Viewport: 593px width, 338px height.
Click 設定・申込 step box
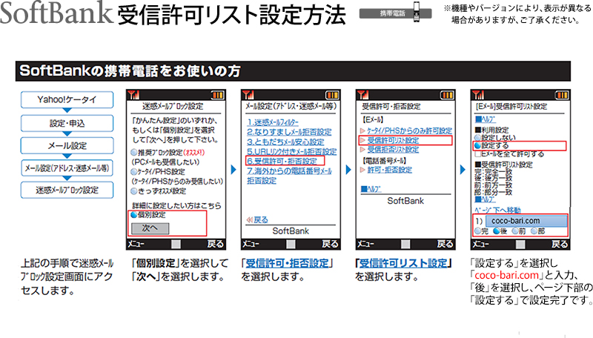tap(67, 123)
